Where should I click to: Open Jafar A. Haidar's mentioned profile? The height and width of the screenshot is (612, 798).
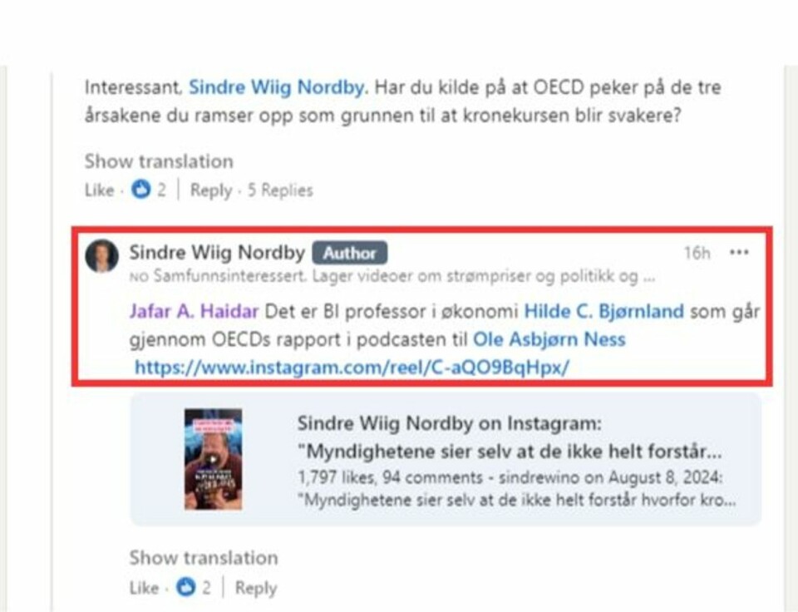coord(194,311)
